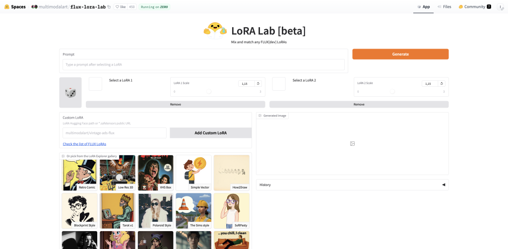This screenshot has width=508, height=249.
Task: Select the Polaroid Style LoRA thumbnail
Action: 155,211
